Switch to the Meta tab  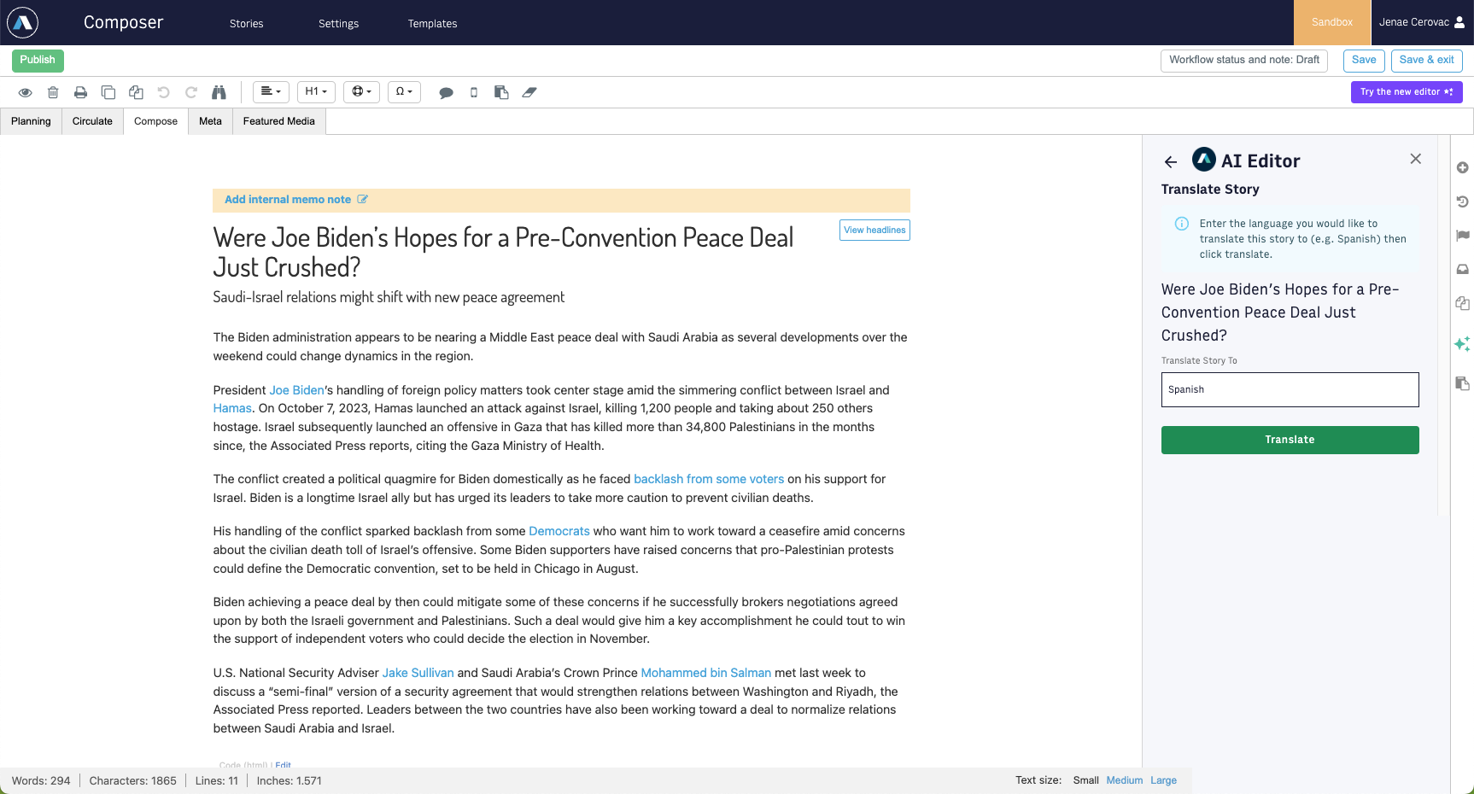point(210,121)
